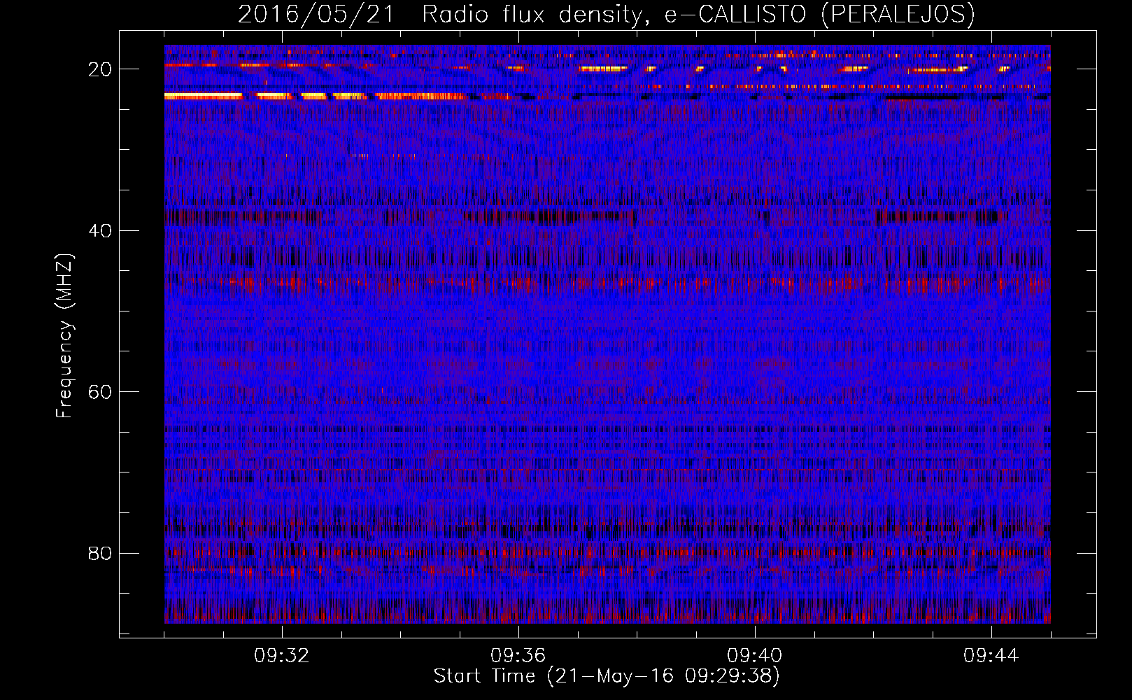Click the 09:32 time tick label
This screenshot has width=1132, height=700.
tap(282, 656)
